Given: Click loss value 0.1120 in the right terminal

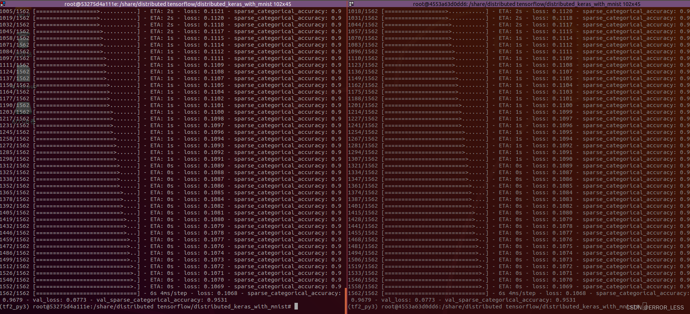Looking at the screenshot, I should (563, 11).
